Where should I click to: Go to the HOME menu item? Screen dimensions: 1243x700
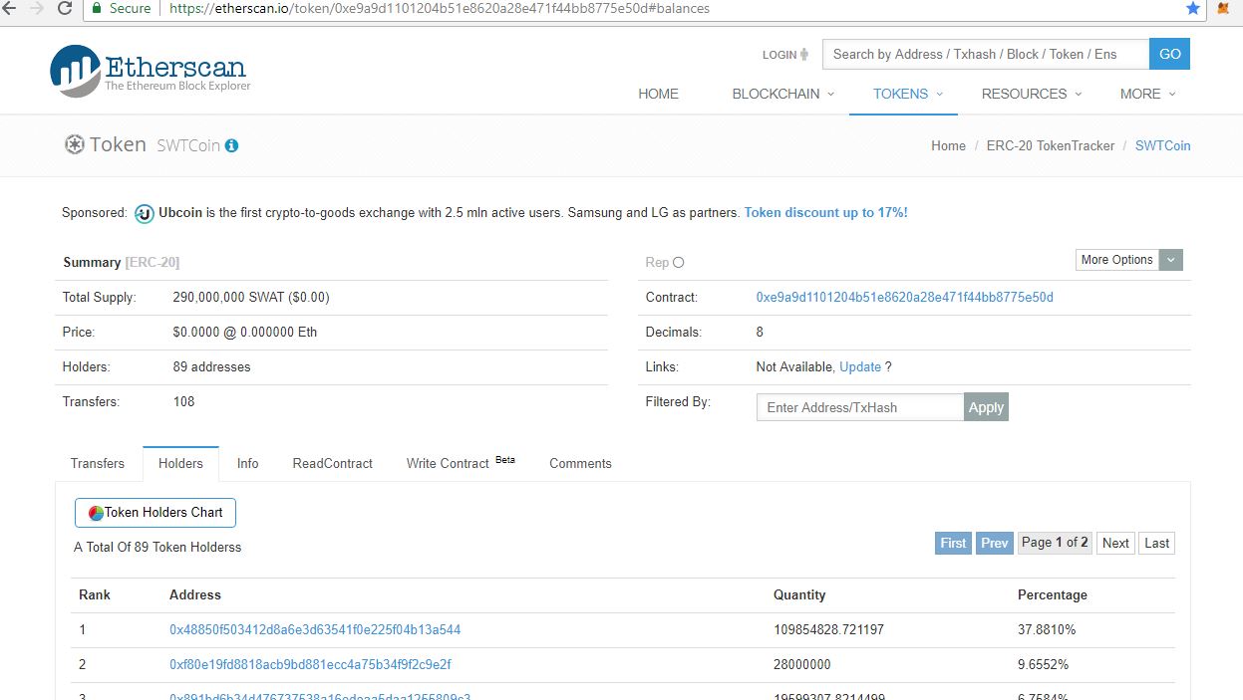click(x=658, y=94)
